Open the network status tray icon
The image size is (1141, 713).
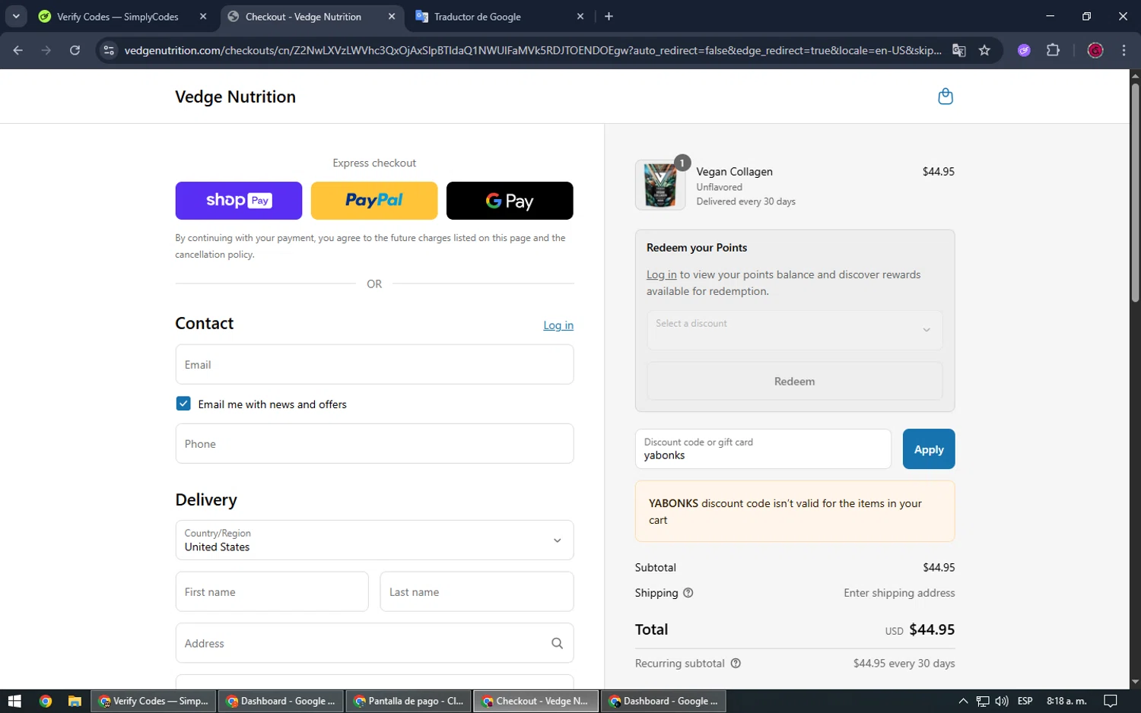(x=983, y=701)
